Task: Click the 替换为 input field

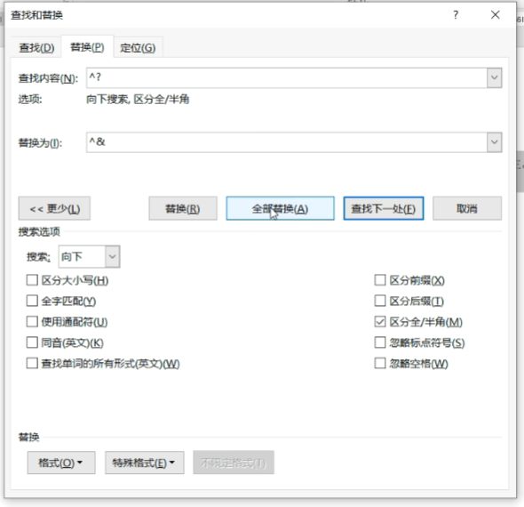Action: 286,142
